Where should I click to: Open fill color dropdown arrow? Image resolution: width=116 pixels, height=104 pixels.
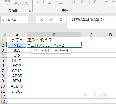[77, 2]
